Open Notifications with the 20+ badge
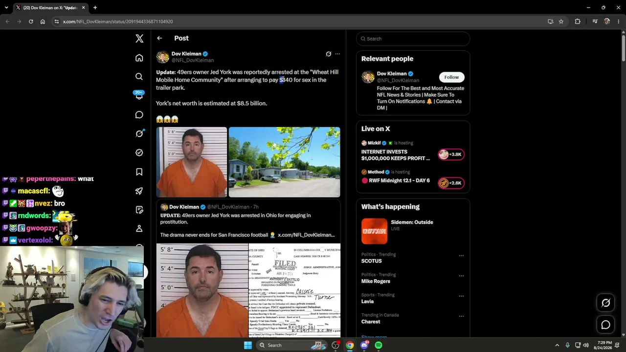The width and height of the screenshot is (626, 352). 139,95
